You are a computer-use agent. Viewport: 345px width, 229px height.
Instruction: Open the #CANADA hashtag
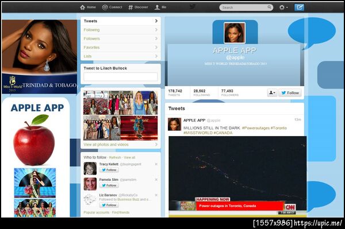[x=223, y=133]
